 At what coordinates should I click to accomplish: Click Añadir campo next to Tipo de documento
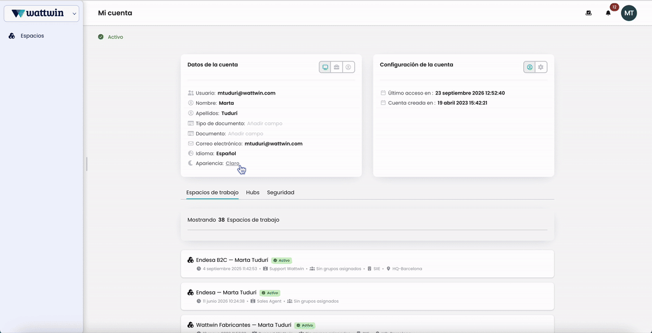pyautogui.click(x=265, y=123)
